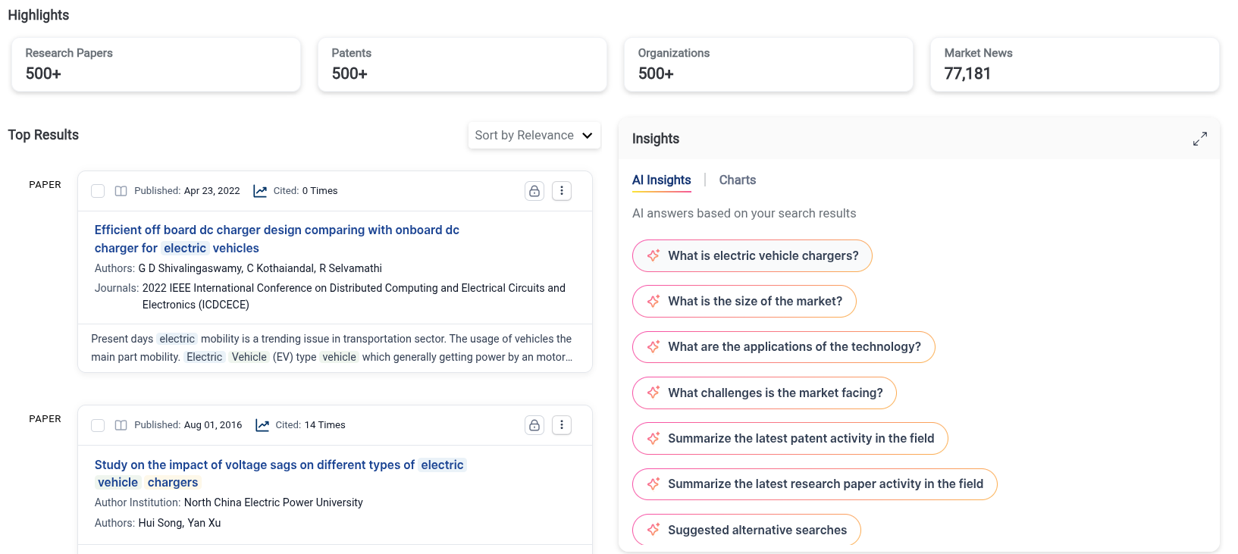Screen dimensions: 1238x554
Task: Click lock icon on Aug 01, 2016 paper
Action: (x=534, y=425)
